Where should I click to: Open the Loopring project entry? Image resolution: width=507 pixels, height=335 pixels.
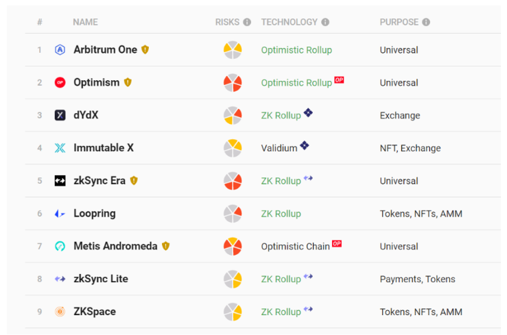tap(95, 213)
